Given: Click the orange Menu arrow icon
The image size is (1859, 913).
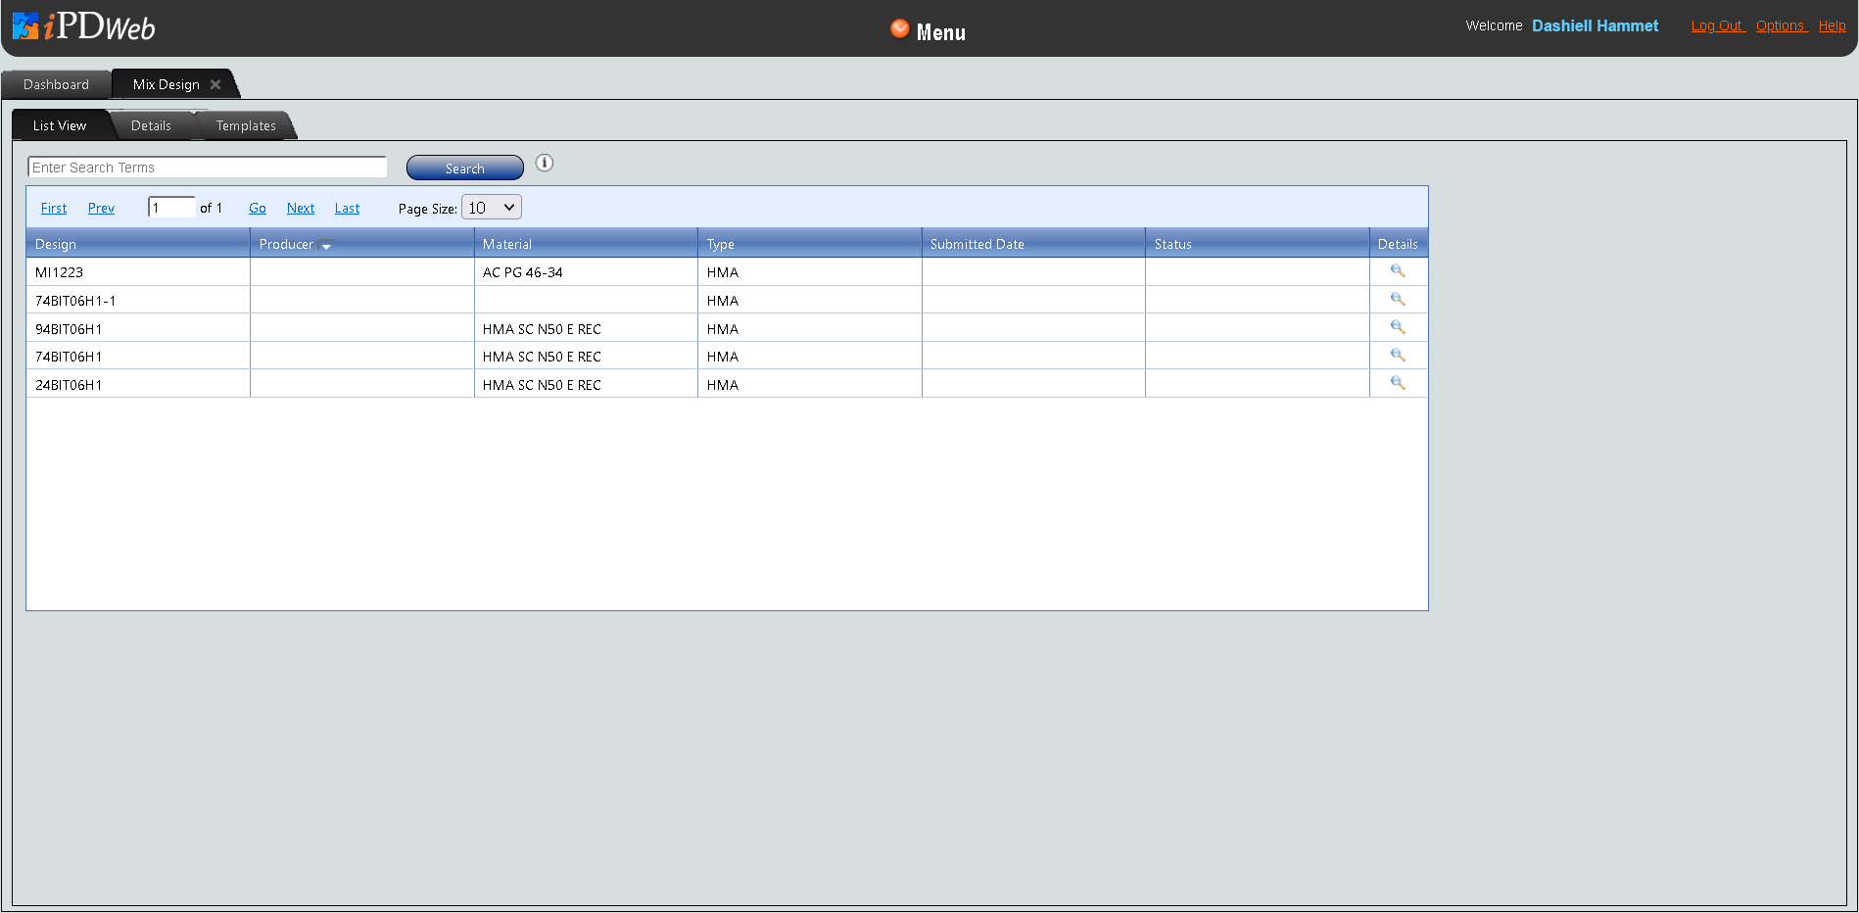Looking at the screenshot, I should [899, 29].
